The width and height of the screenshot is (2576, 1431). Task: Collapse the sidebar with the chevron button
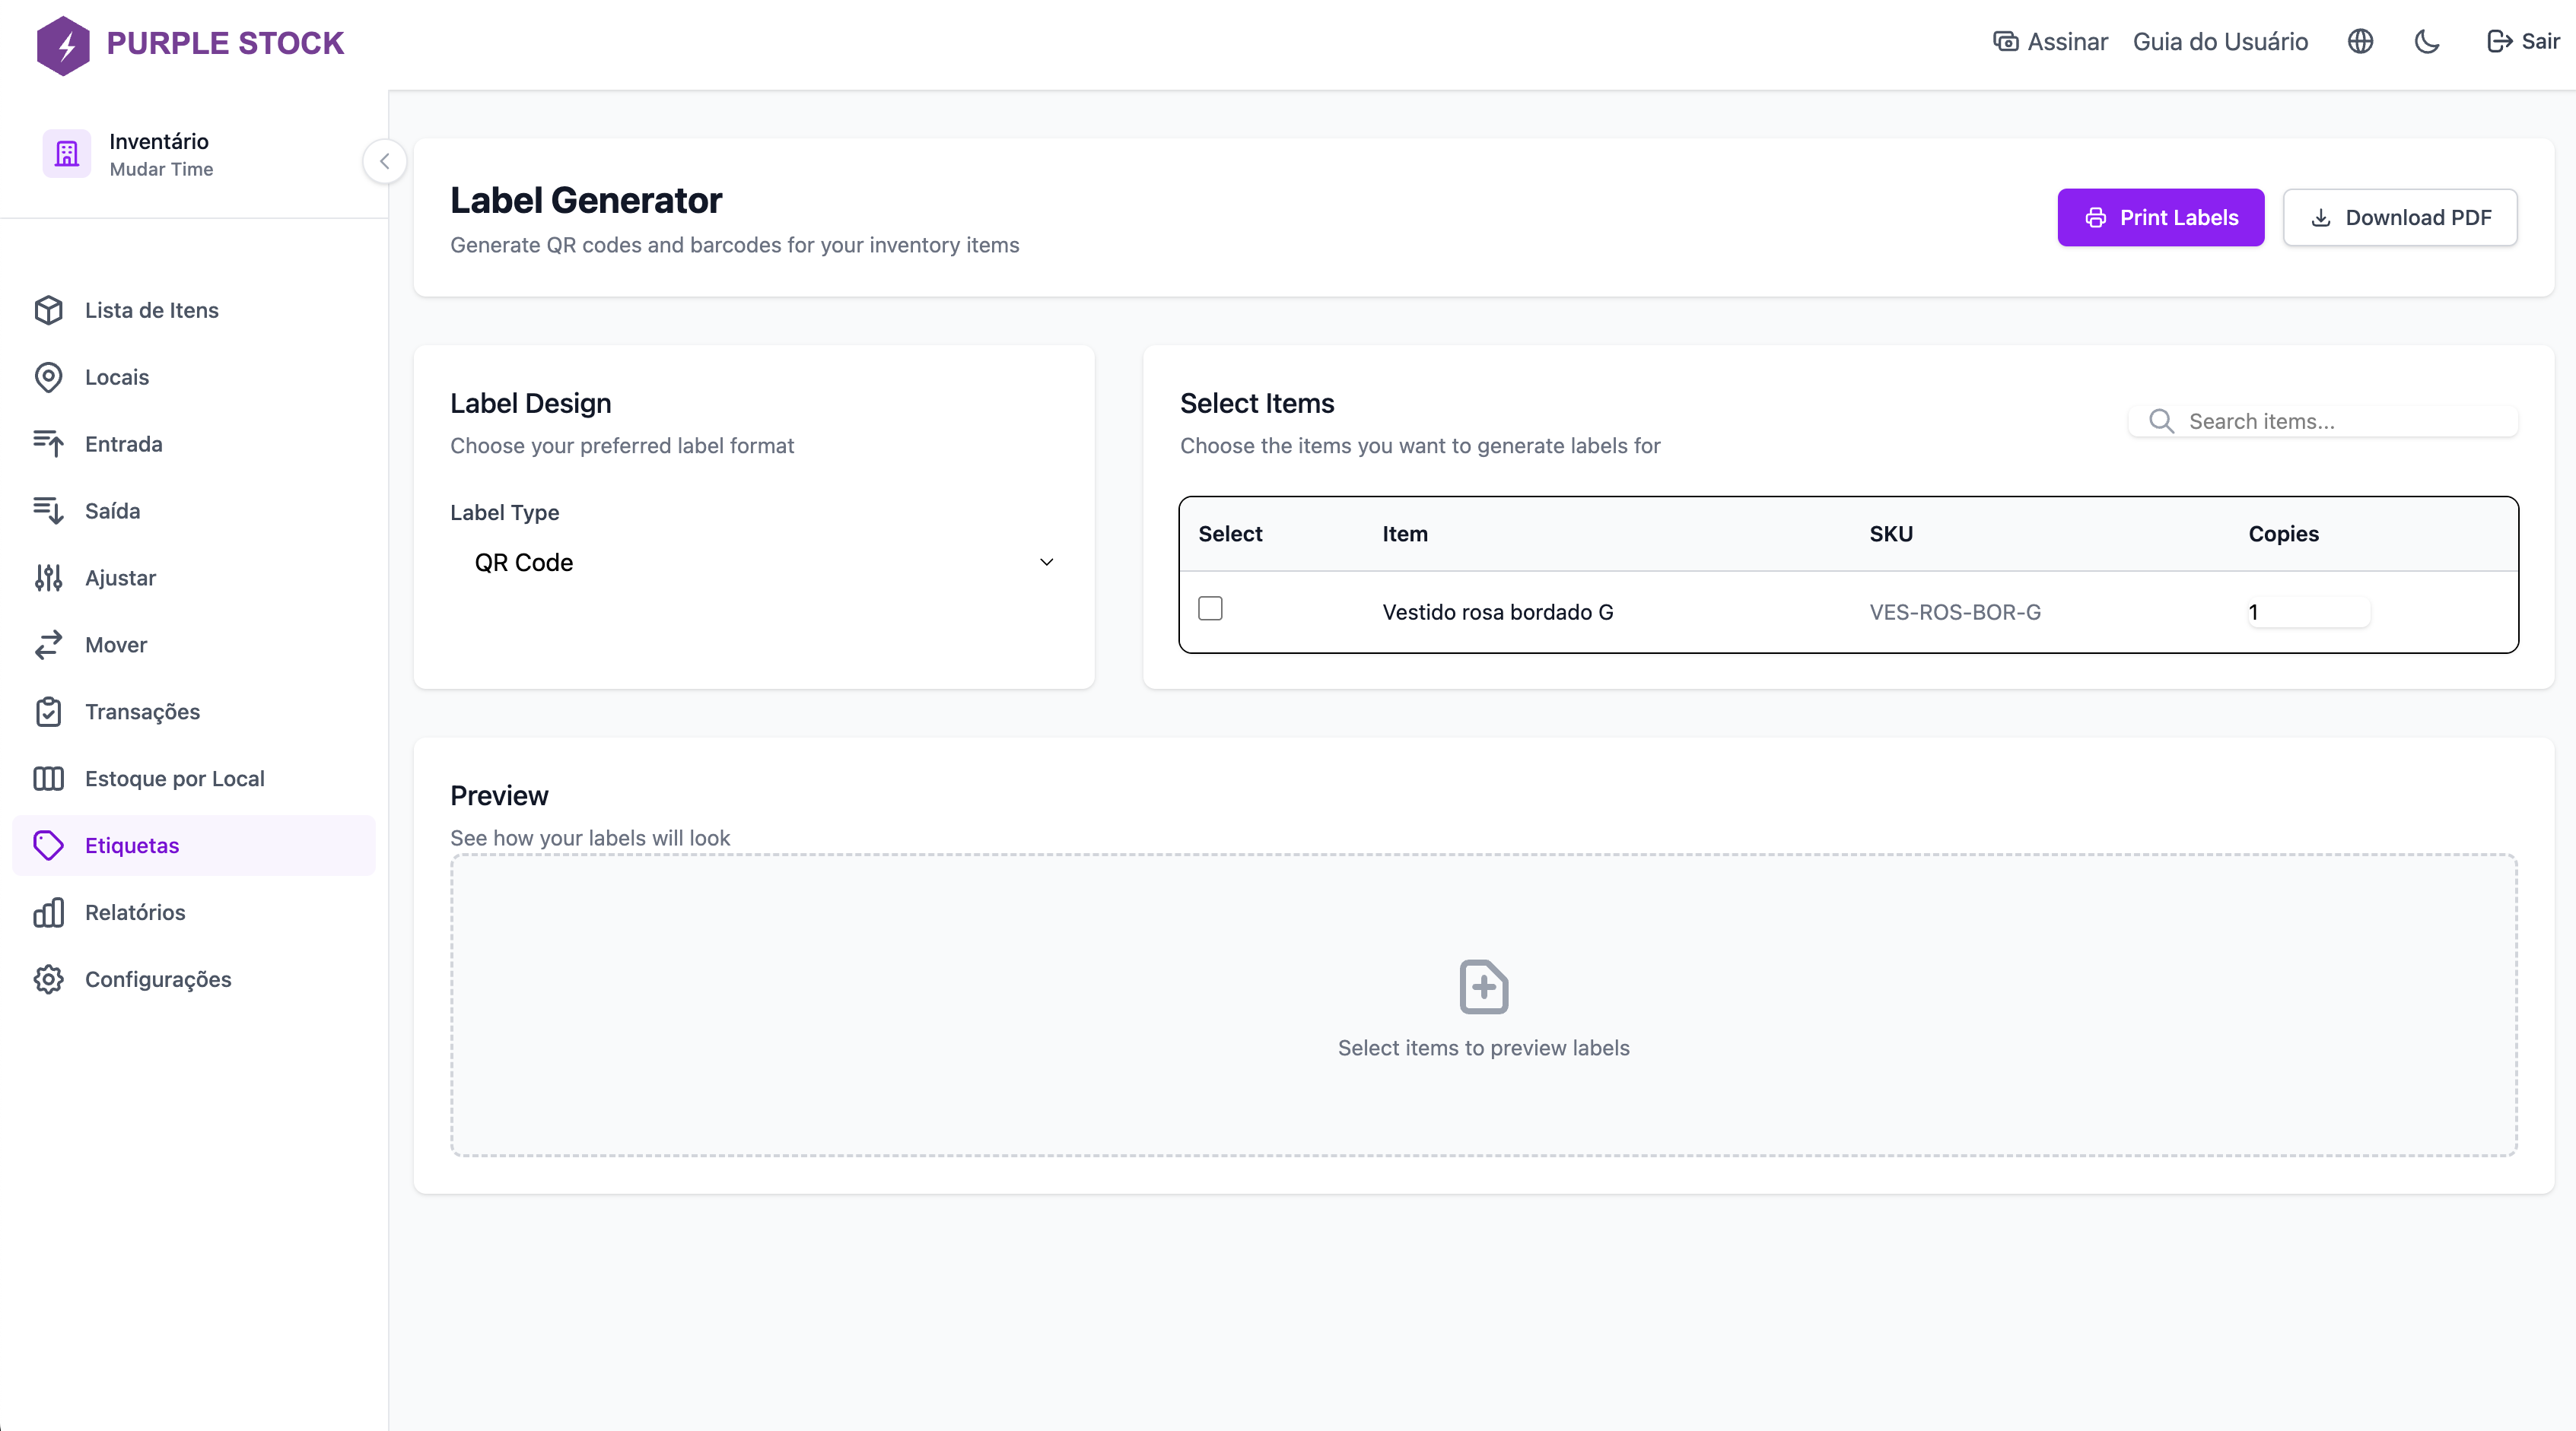[x=385, y=161]
